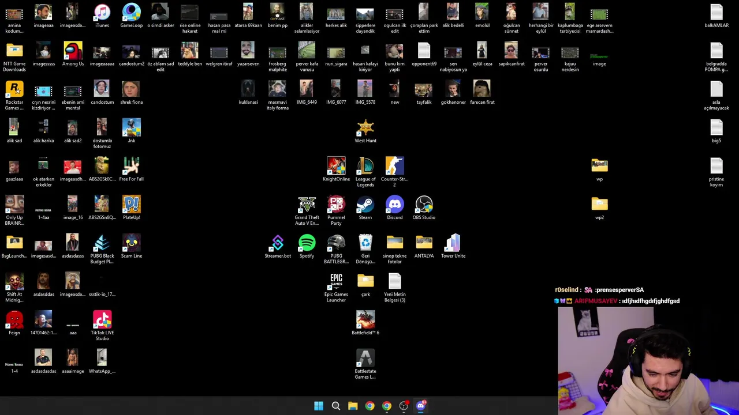
Task: Open the wp2 folder
Action: pos(599,209)
